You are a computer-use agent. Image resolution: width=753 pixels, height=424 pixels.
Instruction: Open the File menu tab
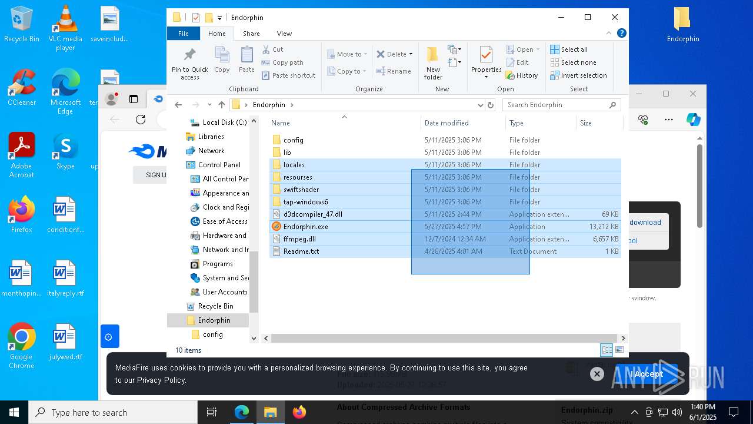pyautogui.click(x=184, y=34)
